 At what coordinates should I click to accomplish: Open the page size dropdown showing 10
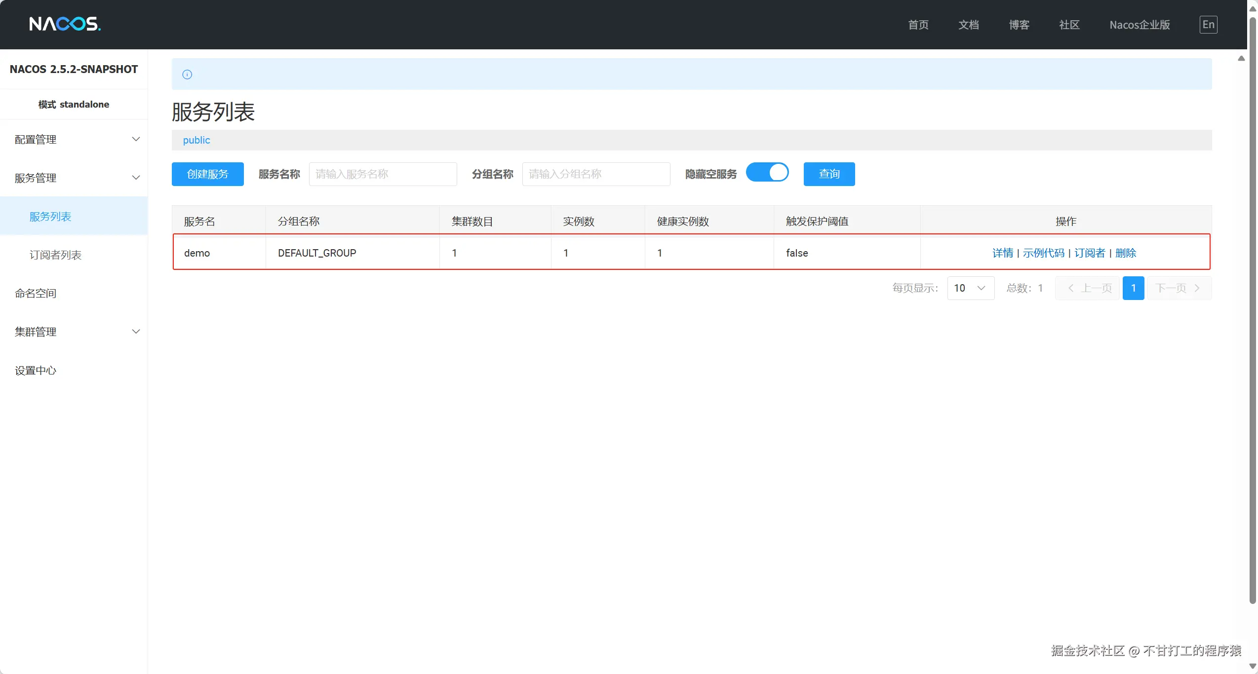click(970, 288)
